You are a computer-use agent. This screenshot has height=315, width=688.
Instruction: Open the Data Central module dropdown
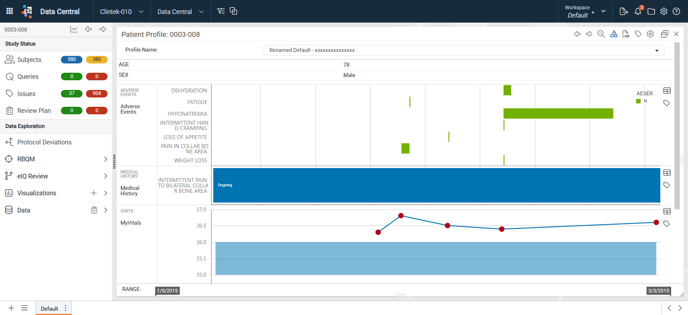click(x=181, y=11)
